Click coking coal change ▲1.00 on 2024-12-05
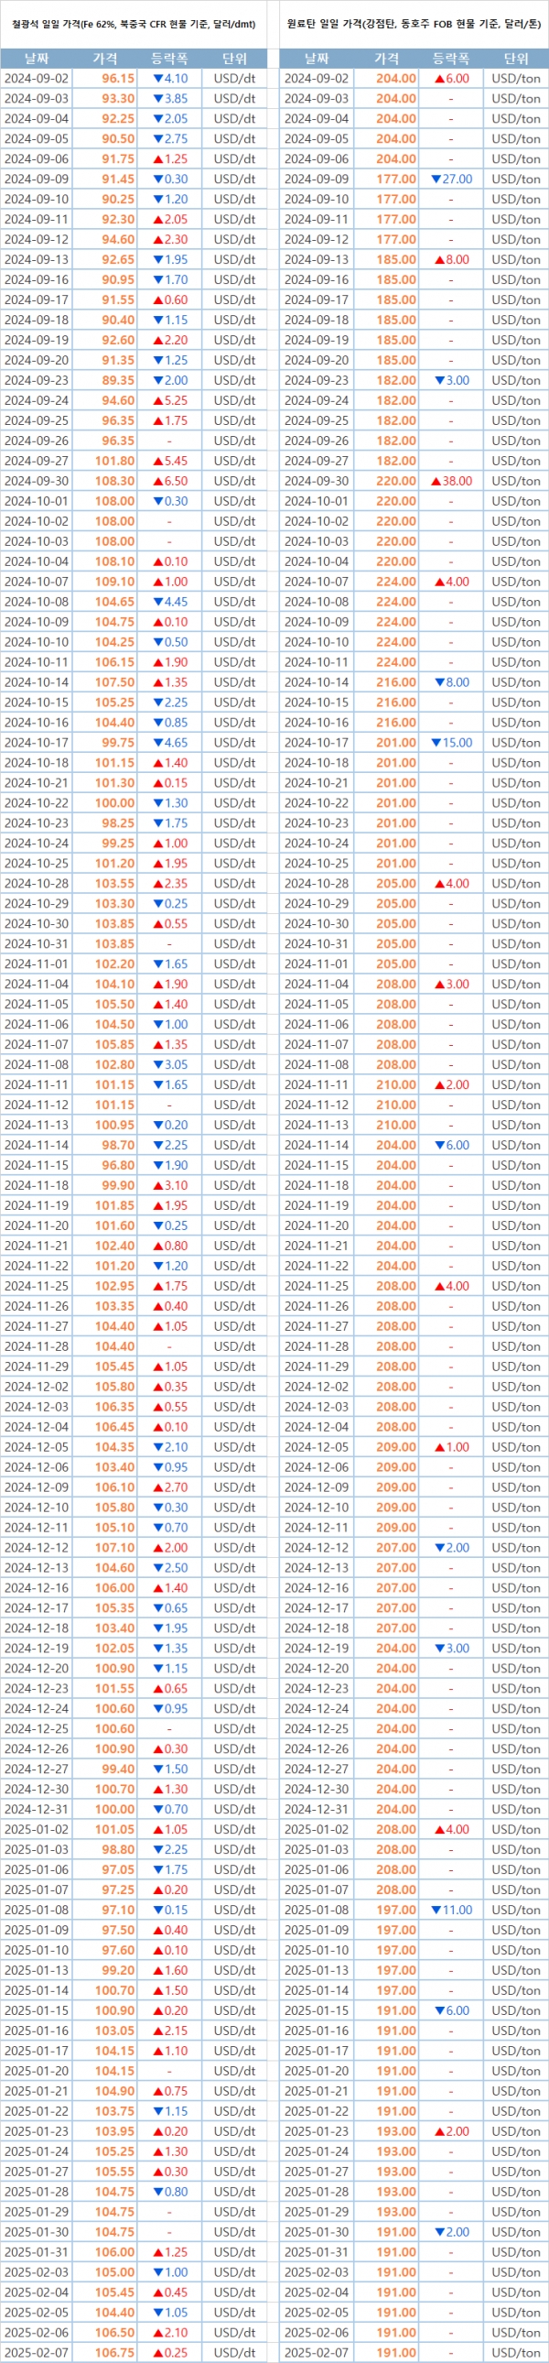Viewport: 549px width, 2363px height. (451, 1447)
